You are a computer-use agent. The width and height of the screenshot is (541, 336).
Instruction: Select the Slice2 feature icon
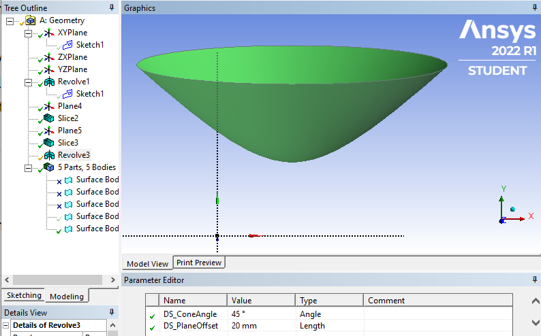click(48, 118)
